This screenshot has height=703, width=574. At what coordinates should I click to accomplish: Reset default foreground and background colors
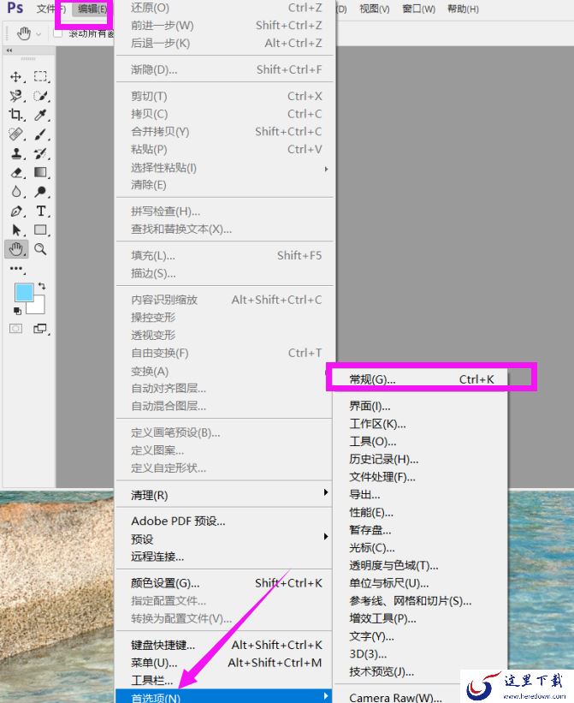point(17,310)
